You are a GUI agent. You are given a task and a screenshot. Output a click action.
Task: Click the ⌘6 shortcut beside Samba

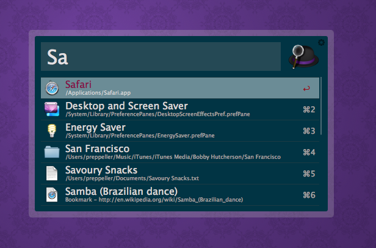[308, 195]
